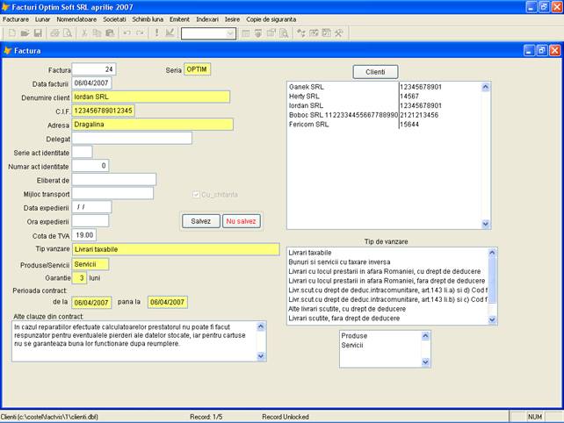Click the Paste clipboard toolbar icon

110,32
